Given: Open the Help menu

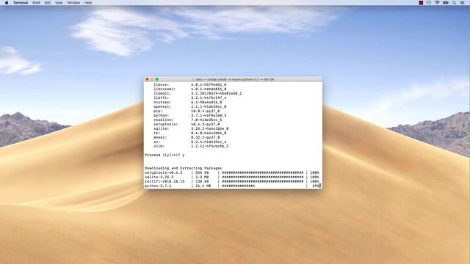Looking at the screenshot, I should 88,3.
